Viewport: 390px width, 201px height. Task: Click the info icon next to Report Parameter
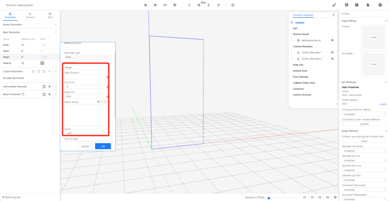(x=23, y=94)
